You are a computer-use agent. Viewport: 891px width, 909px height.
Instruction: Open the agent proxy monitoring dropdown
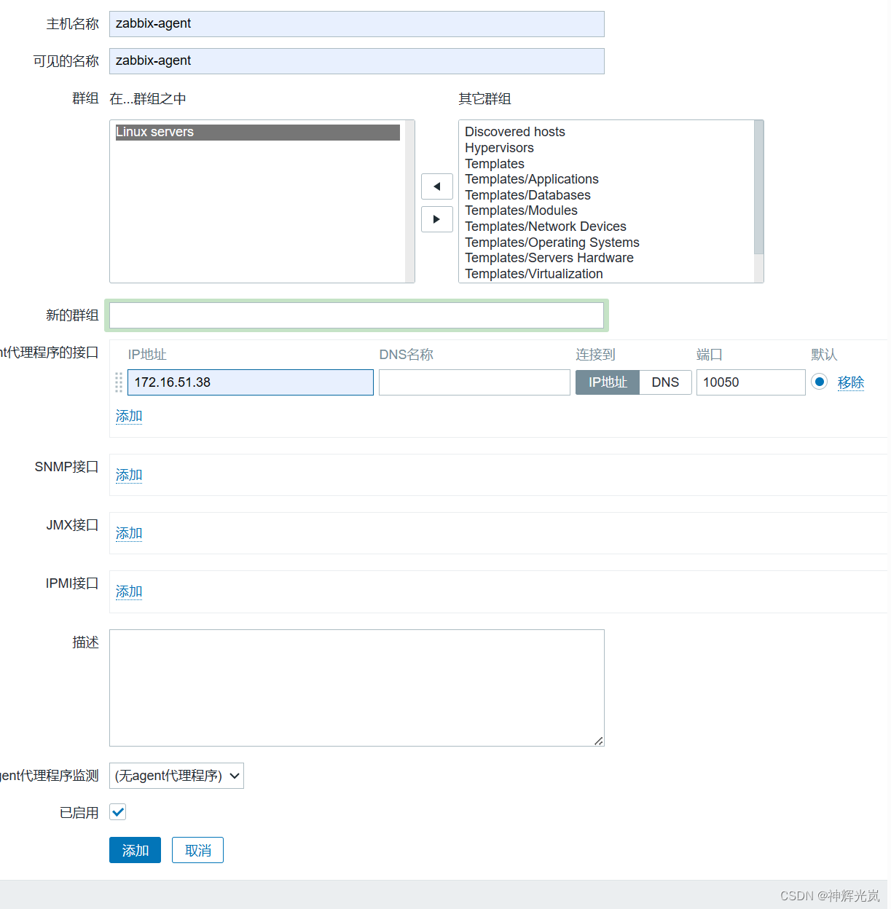tap(176, 776)
